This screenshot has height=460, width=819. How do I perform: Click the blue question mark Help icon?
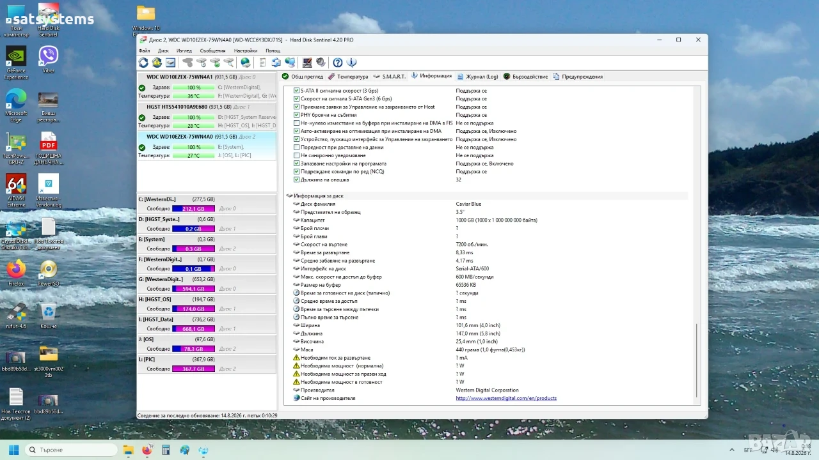tap(338, 63)
